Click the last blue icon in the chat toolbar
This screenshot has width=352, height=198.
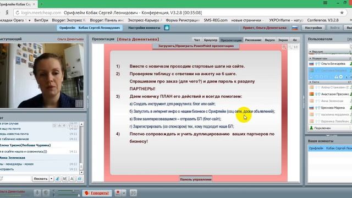click(x=80, y=179)
